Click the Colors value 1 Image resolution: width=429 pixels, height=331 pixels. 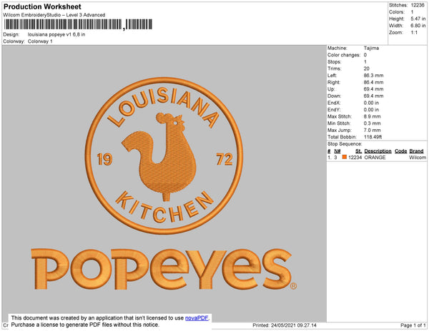point(412,12)
